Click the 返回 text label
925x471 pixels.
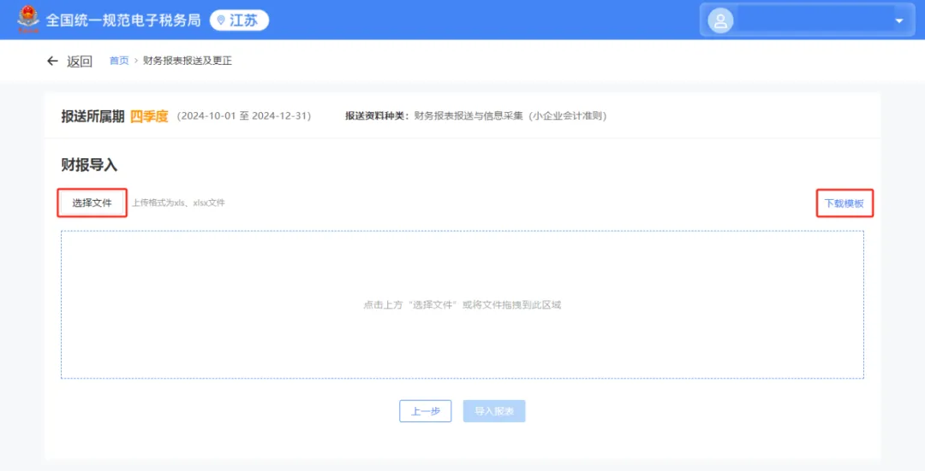(80, 62)
